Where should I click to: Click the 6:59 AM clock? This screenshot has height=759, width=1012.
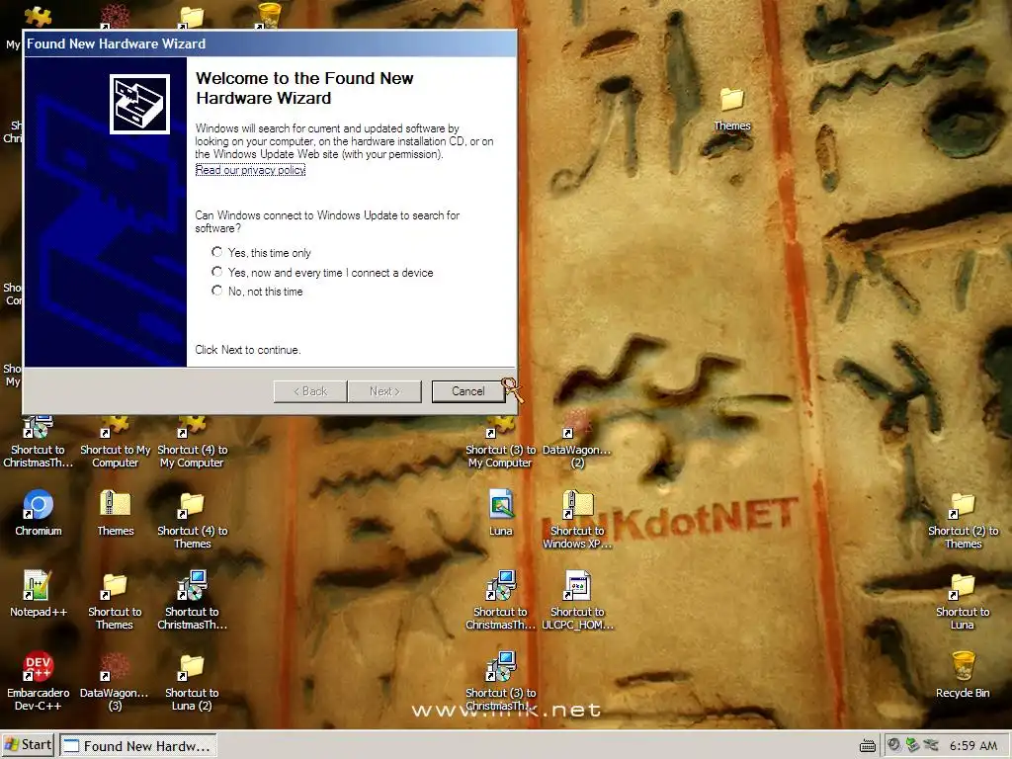[972, 745]
